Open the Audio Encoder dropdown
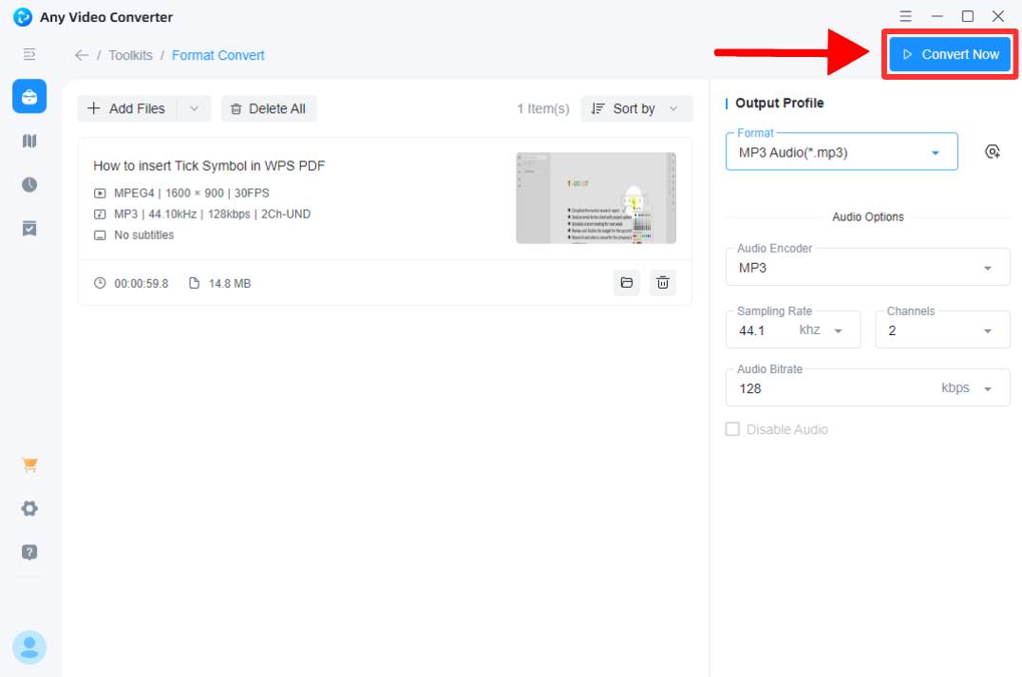The image size is (1022, 677). tap(867, 267)
